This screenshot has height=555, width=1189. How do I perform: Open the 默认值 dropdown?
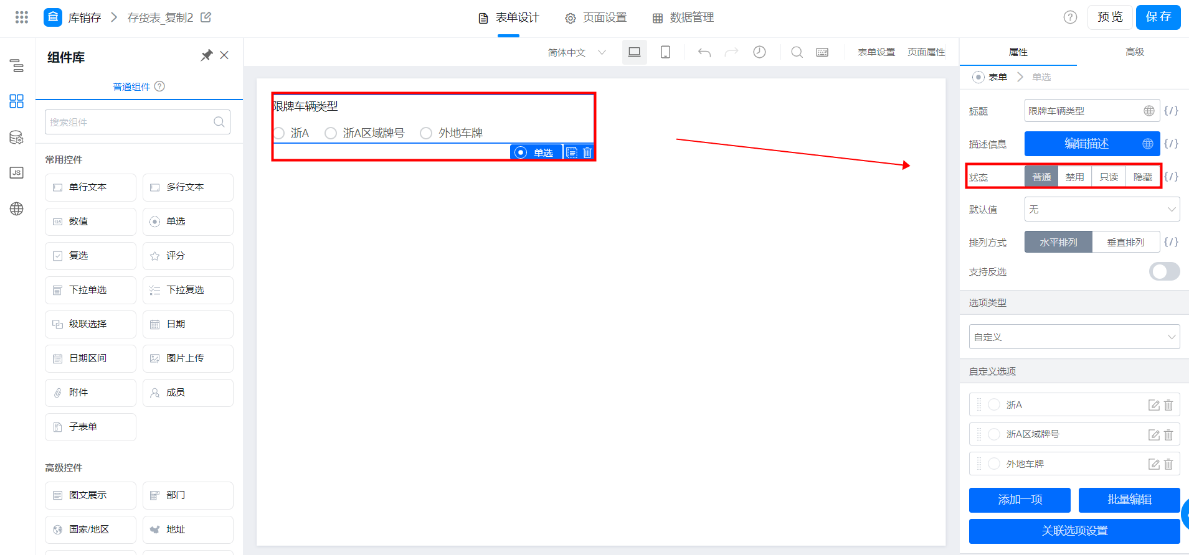(x=1102, y=209)
